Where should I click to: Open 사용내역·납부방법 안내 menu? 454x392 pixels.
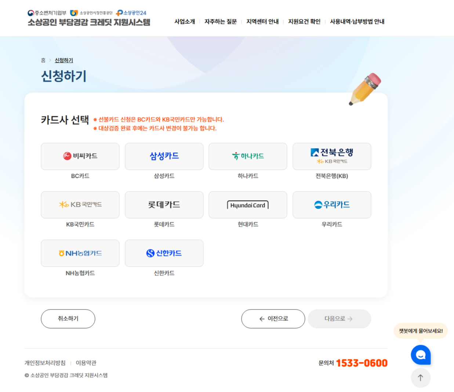click(x=357, y=22)
